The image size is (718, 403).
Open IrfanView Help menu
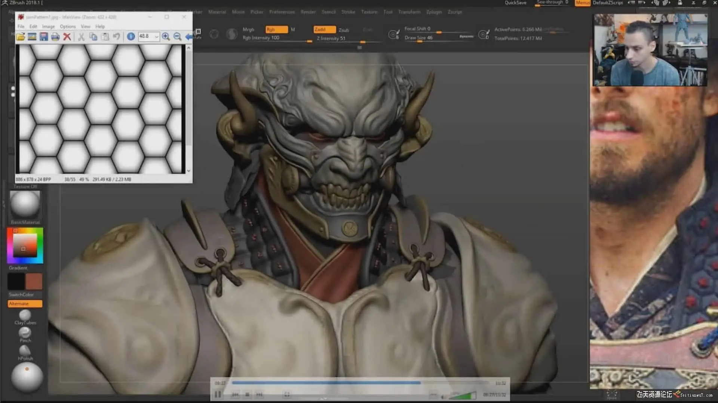[100, 26]
